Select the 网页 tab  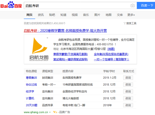(x=29, y=15)
